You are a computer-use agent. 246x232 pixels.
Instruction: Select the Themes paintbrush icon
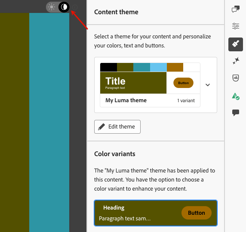pyautogui.click(x=236, y=44)
